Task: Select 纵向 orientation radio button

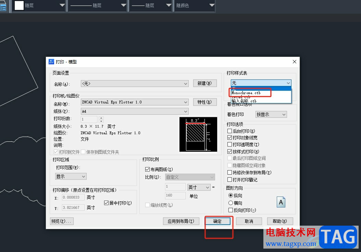Action: 231,196
